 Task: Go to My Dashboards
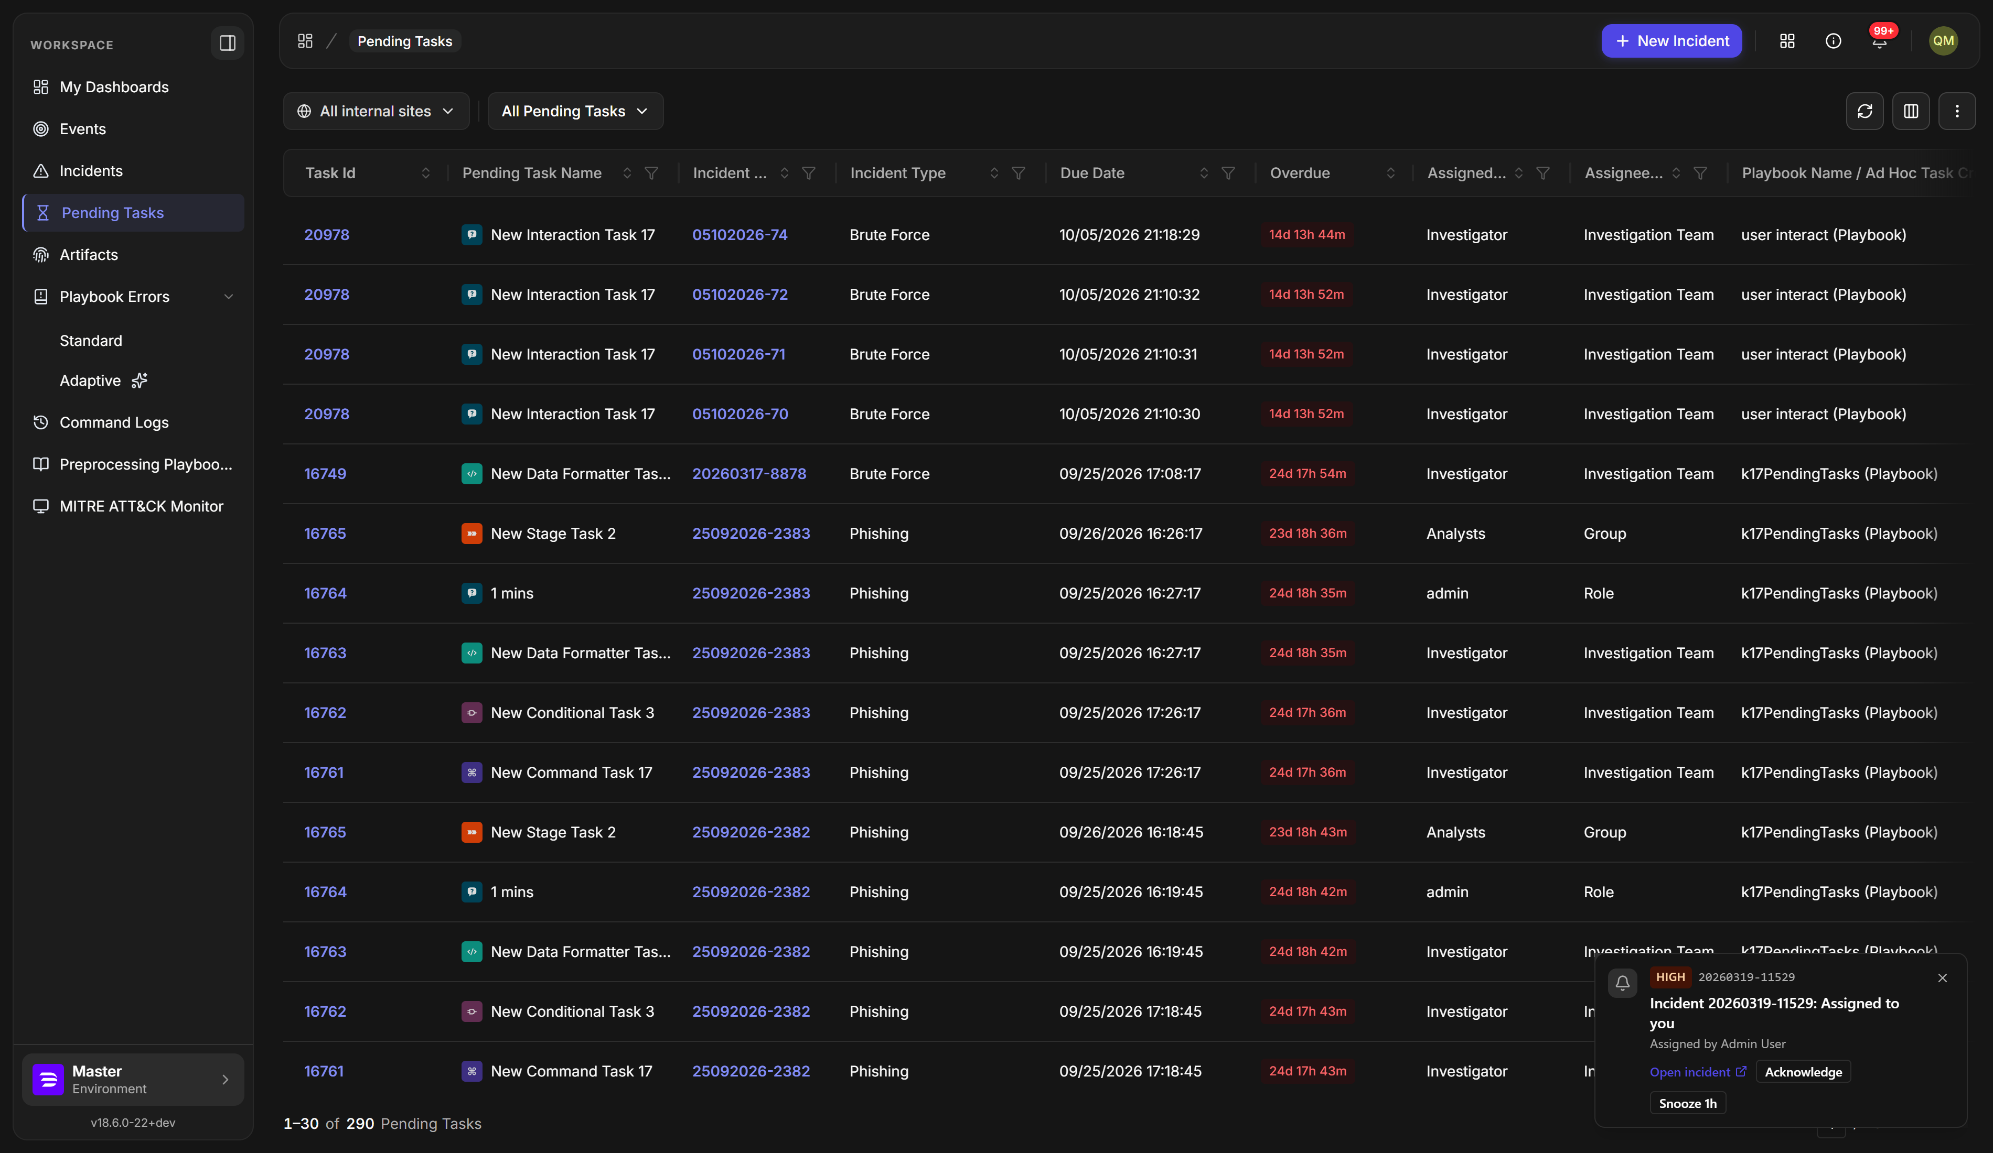133,87
